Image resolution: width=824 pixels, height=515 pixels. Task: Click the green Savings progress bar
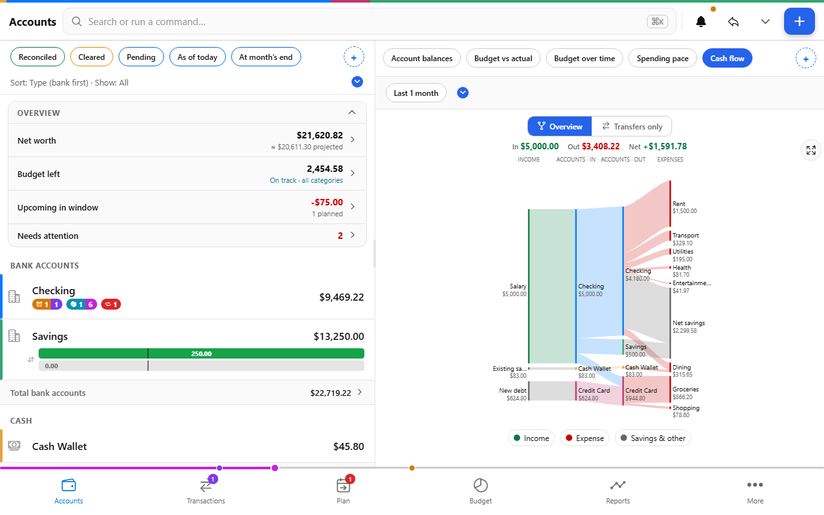click(201, 353)
